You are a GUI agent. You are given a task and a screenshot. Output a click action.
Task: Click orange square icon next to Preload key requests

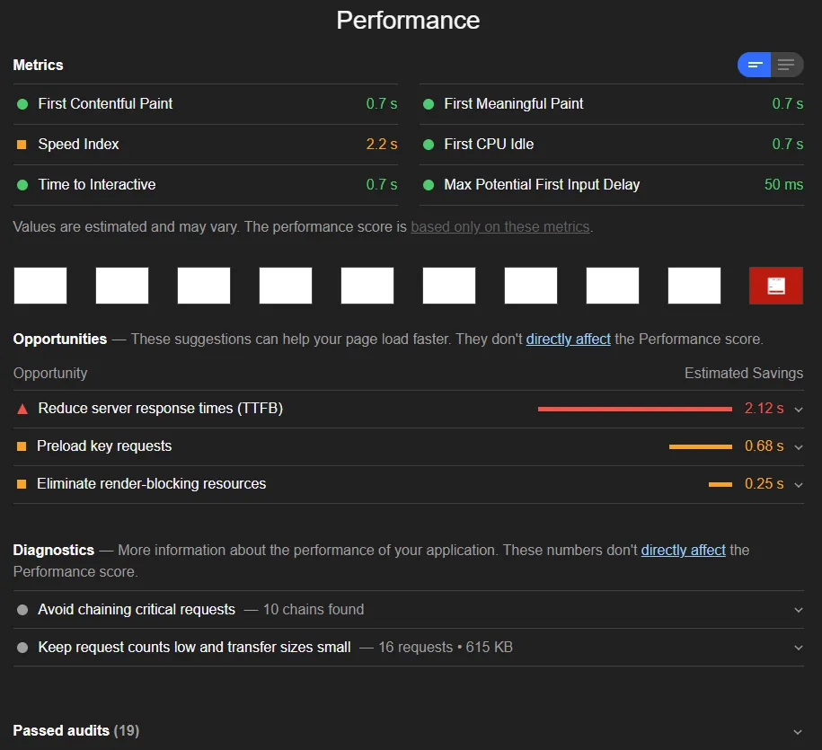point(22,446)
